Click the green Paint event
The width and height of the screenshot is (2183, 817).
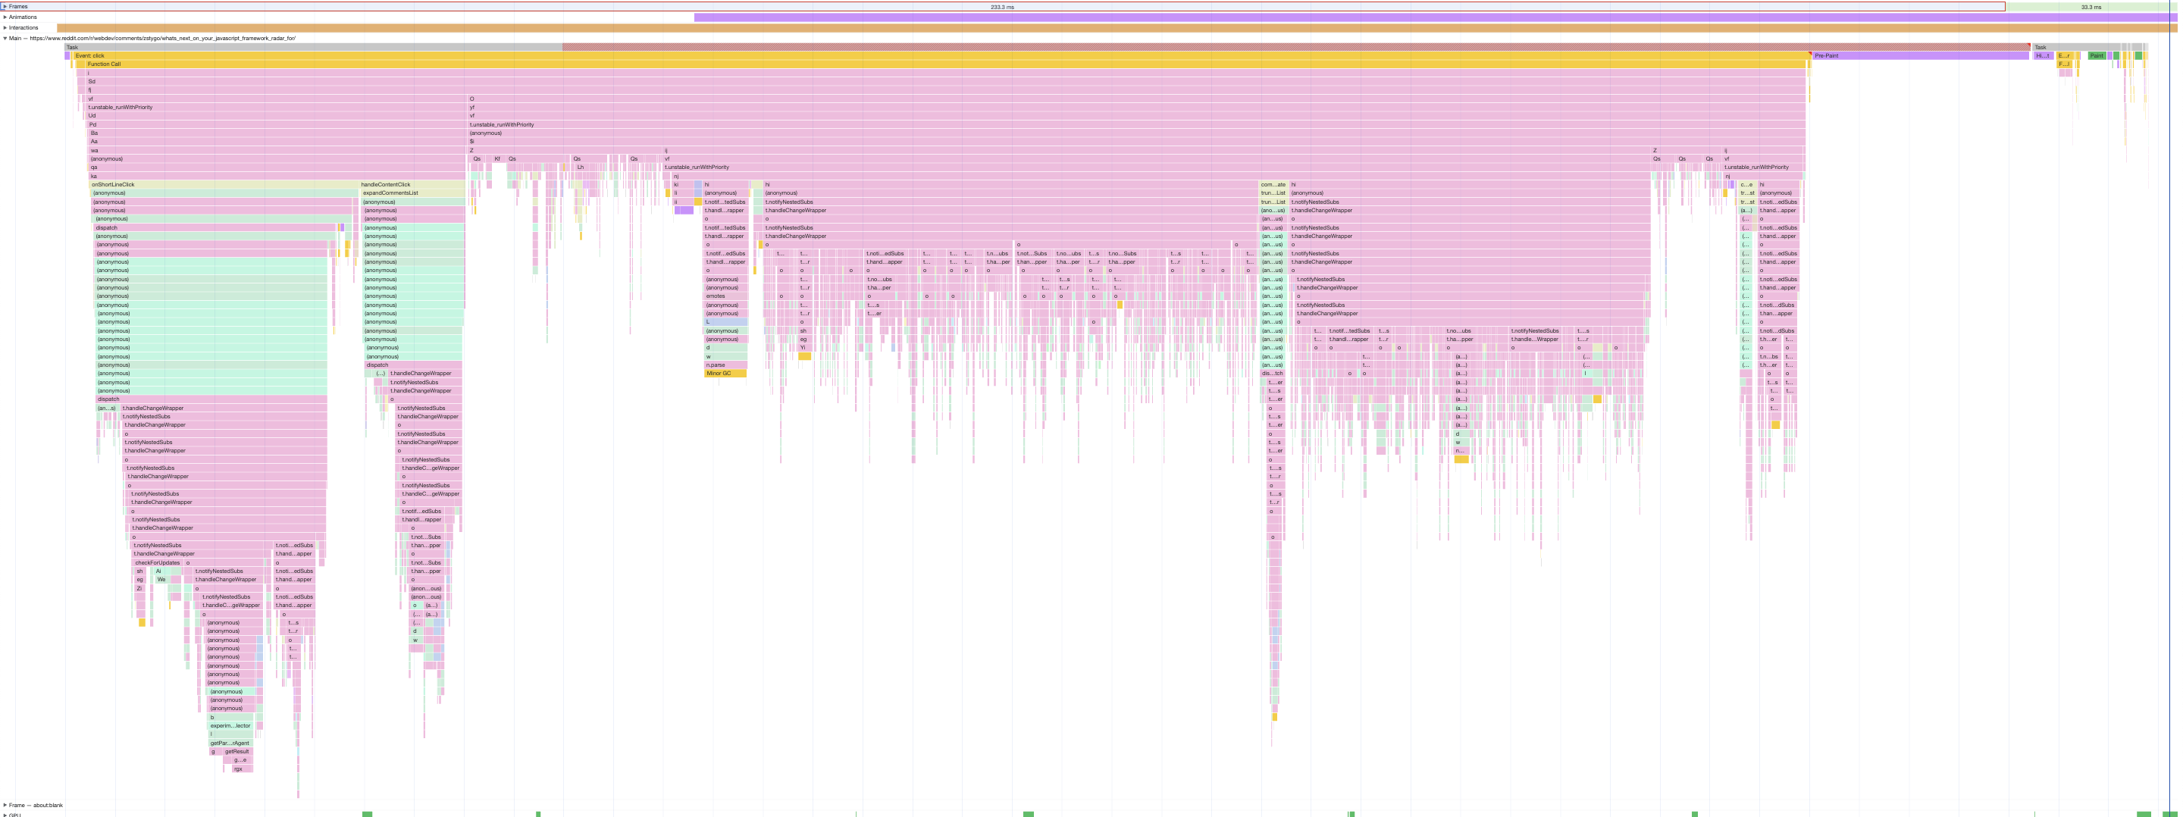(x=2096, y=56)
